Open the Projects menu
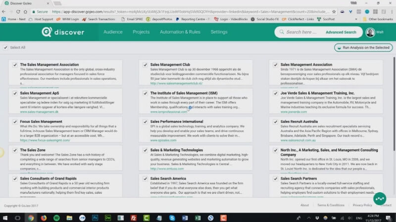The width and height of the screenshot is (396, 222). point(141,32)
